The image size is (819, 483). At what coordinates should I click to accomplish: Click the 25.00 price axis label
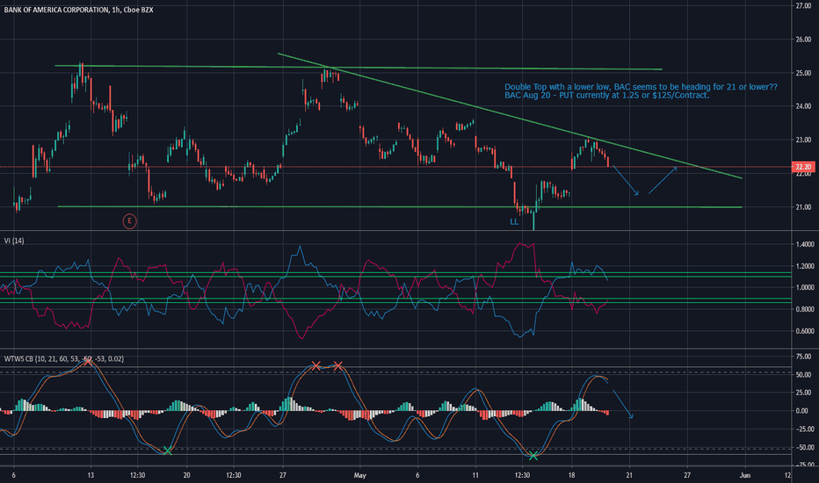pyautogui.click(x=803, y=73)
